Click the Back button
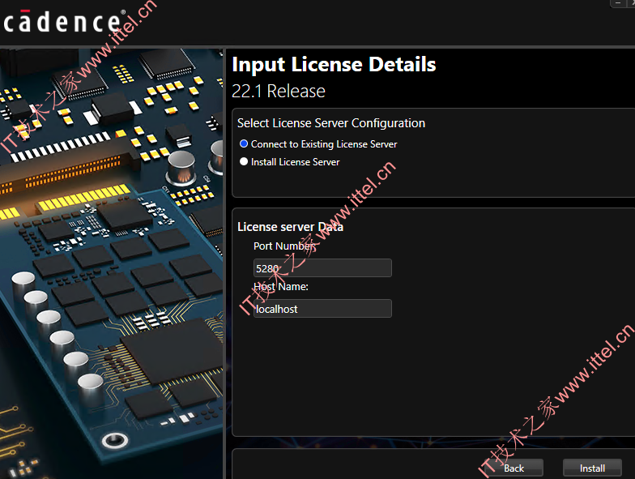The width and height of the screenshot is (635, 479). (514, 468)
